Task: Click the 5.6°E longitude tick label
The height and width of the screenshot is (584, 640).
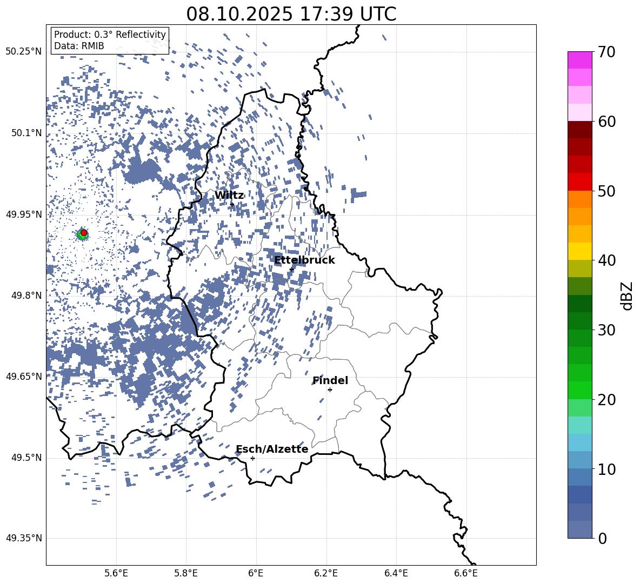Action: point(116,574)
